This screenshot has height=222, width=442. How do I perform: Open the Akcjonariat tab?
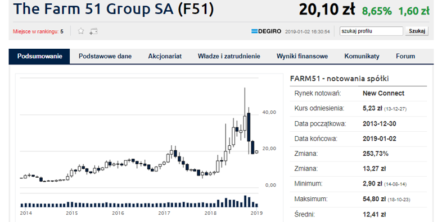pyautogui.click(x=165, y=56)
